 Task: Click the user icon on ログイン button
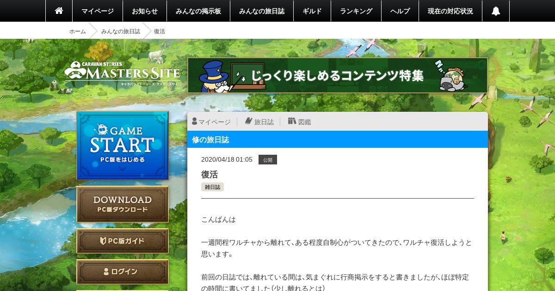106,272
